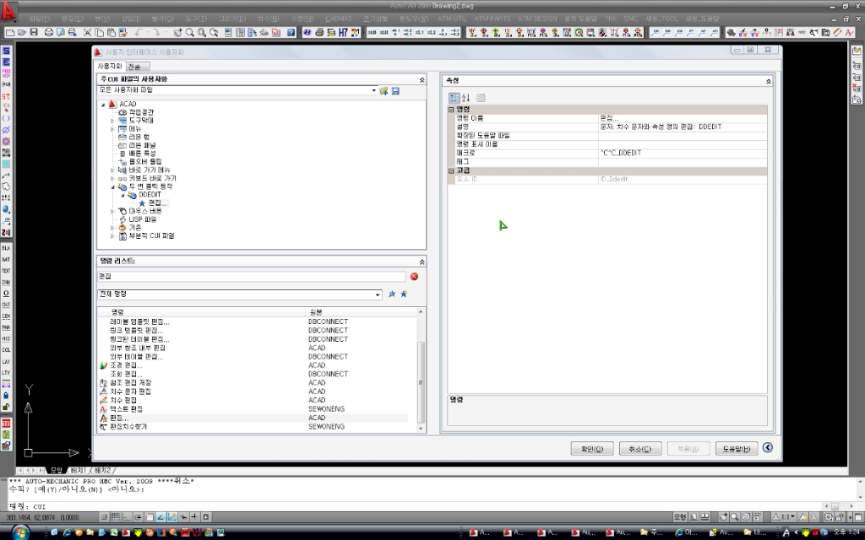Click the 매크로 value ^C^C_DDEDIT field
865x540 pixels.
tap(683, 154)
